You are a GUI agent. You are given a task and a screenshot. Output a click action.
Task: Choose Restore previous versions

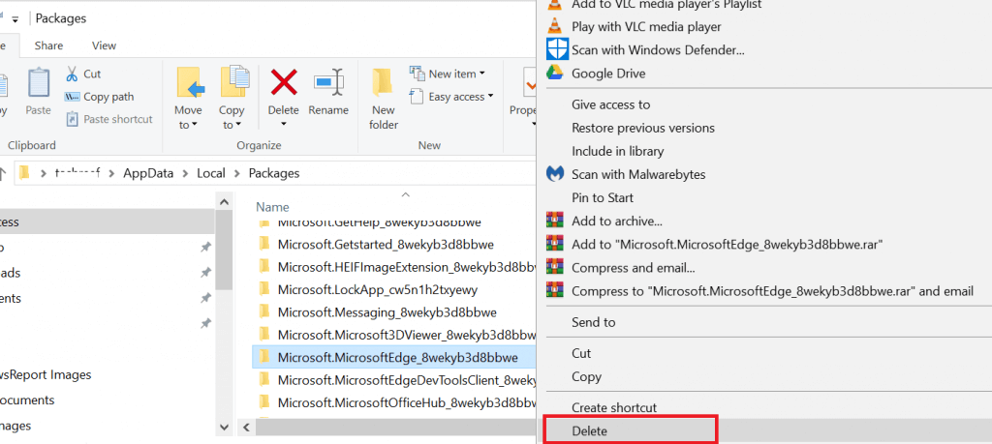pyautogui.click(x=643, y=128)
